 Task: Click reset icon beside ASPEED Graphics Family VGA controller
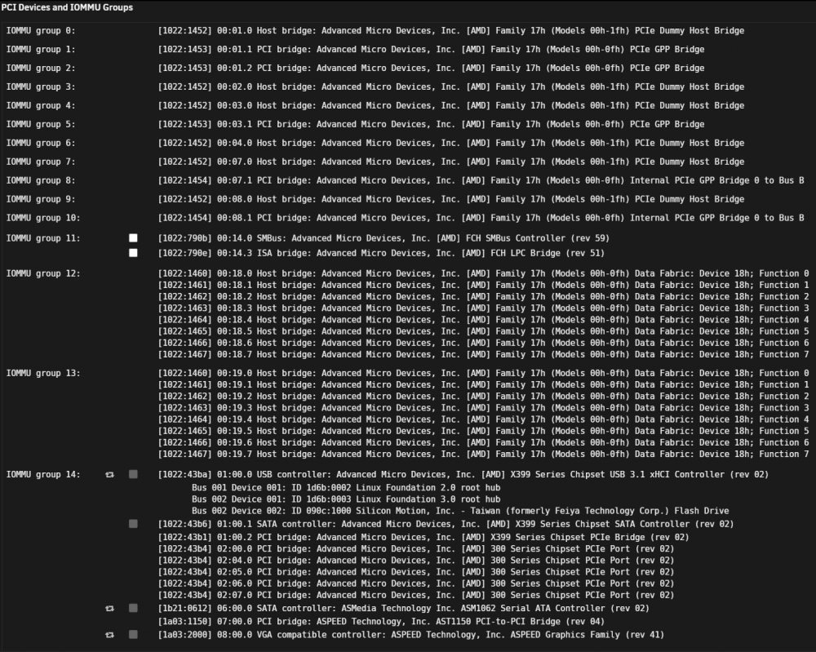(x=109, y=635)
